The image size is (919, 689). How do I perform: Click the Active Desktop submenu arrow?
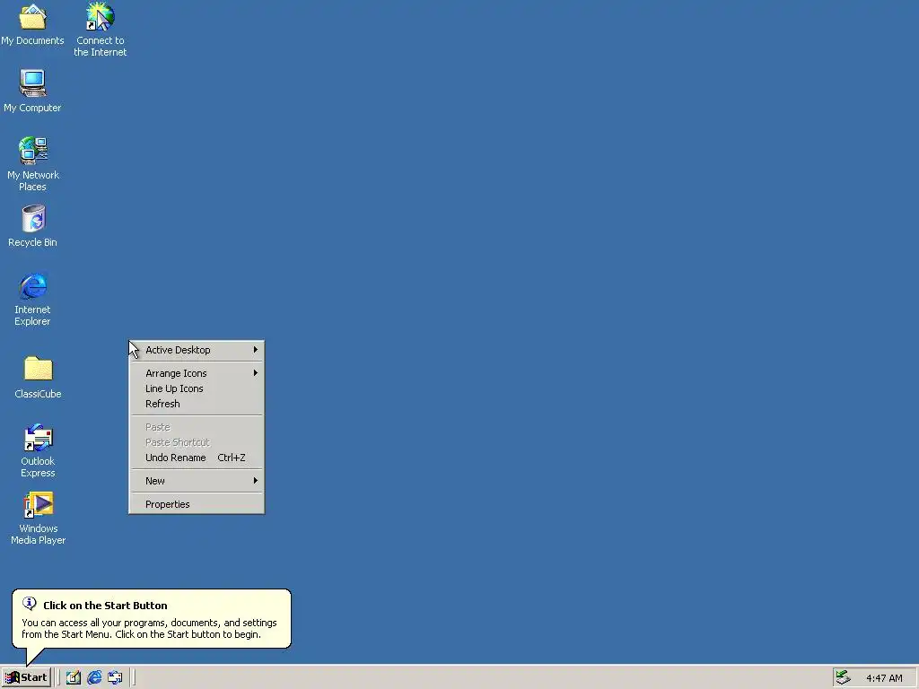[256, 350]
